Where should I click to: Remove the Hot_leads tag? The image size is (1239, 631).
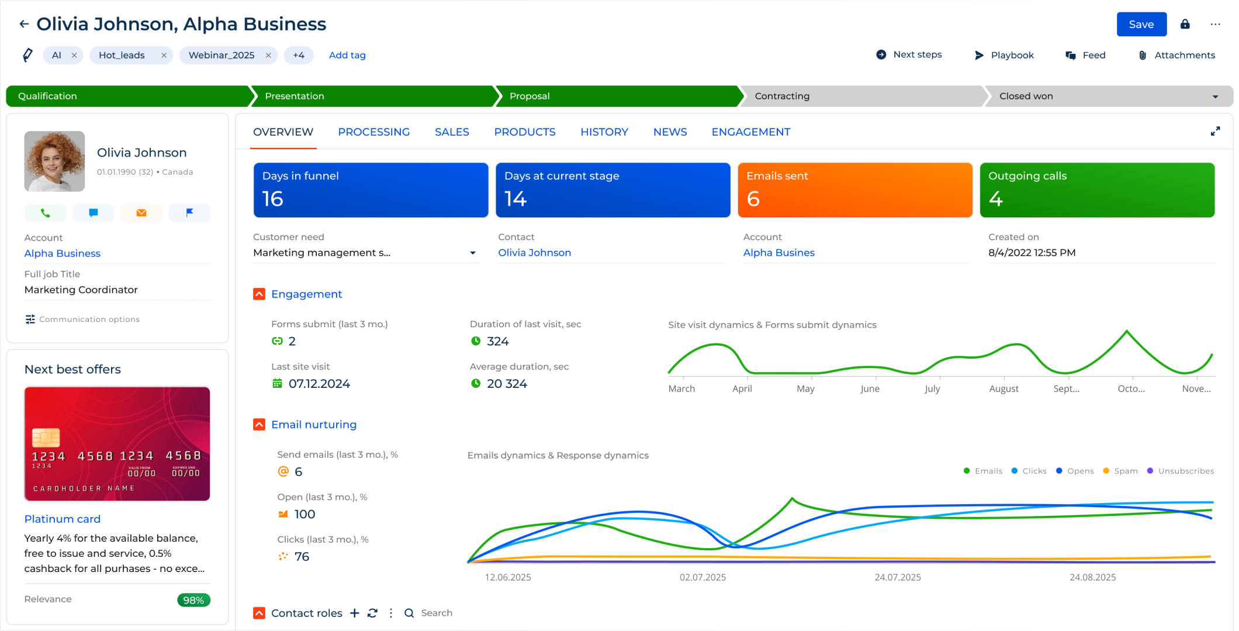click(x=164, y=55)
